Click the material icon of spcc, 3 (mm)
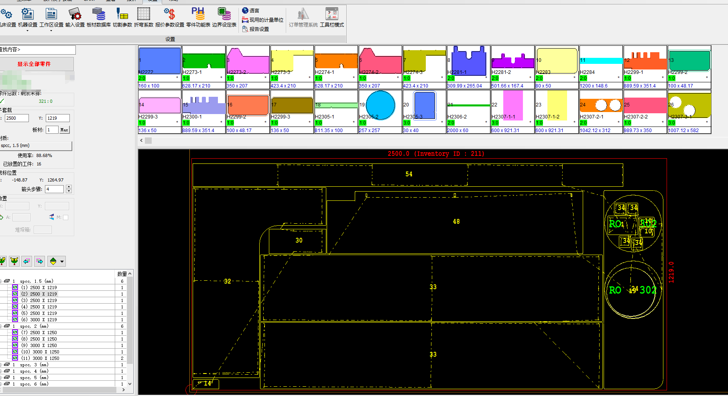 (7, 365)
